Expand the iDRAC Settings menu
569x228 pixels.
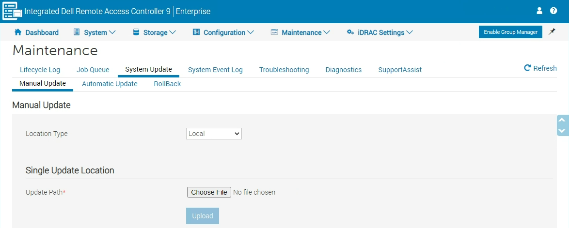(379, 32)
